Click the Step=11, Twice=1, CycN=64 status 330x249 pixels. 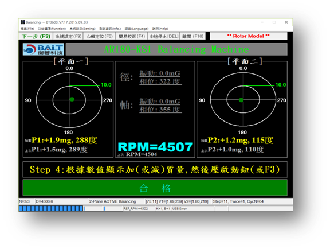[x=238, y=201]
